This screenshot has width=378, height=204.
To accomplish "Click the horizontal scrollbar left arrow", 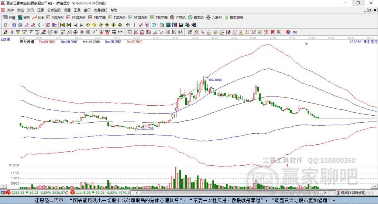I will click(137, 193).
